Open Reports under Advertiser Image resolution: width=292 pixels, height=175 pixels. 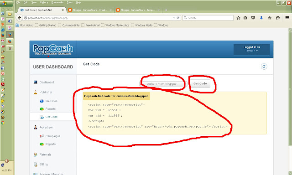pyautogui.click(x=51, y=144)
